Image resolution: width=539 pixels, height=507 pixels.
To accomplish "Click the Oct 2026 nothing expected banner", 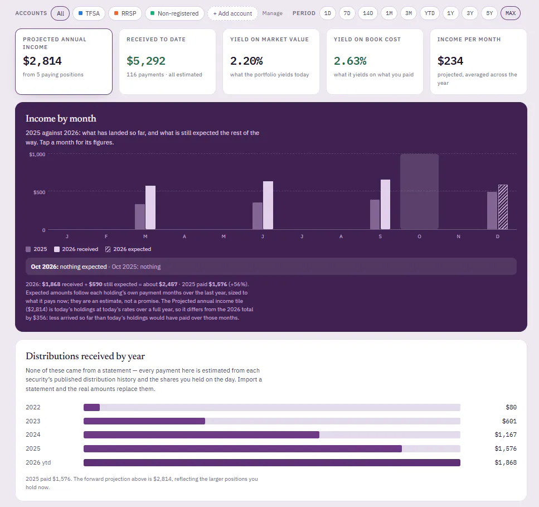I will [x=271, y=267].
